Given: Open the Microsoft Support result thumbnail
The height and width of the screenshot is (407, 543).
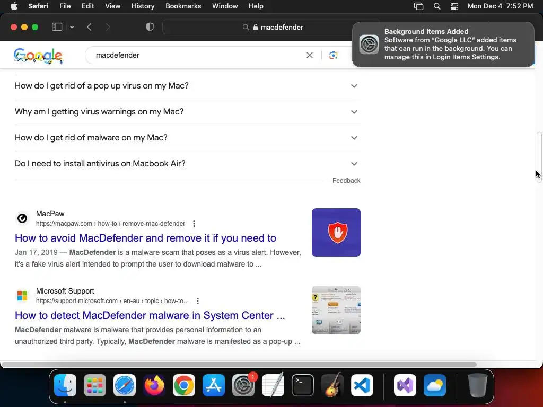Looking at the screenshot, I should (x=336, y=310).
